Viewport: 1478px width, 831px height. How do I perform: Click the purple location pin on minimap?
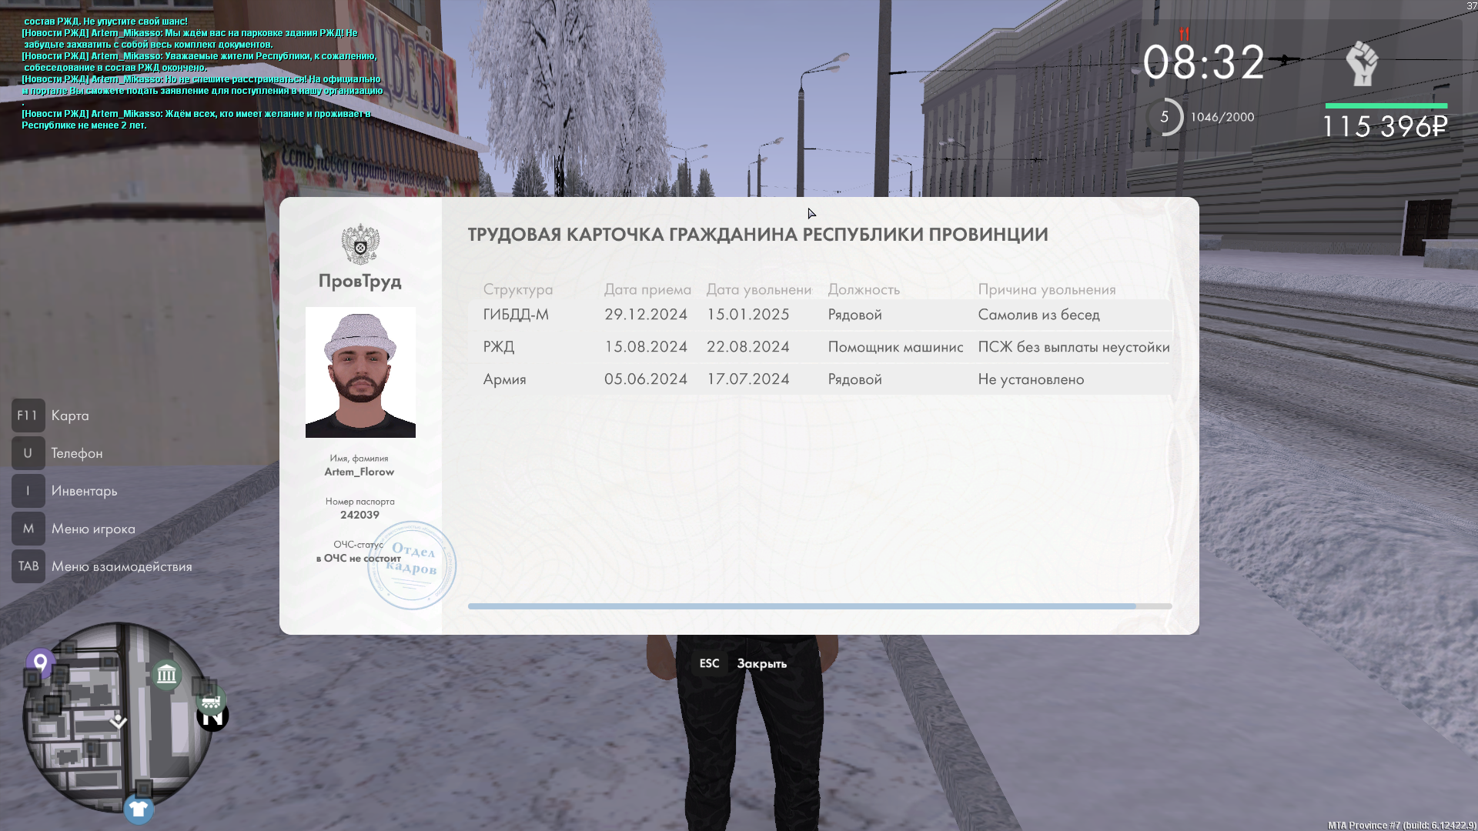click(40, 662)
